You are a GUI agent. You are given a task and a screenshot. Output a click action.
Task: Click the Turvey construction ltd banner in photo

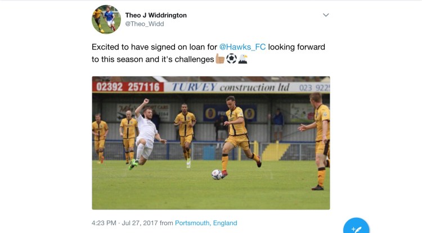pos(231,87)
